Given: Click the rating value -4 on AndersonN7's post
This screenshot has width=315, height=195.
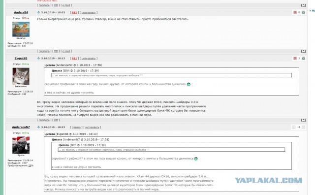Looking at the screenshot, I should point(299,127).
